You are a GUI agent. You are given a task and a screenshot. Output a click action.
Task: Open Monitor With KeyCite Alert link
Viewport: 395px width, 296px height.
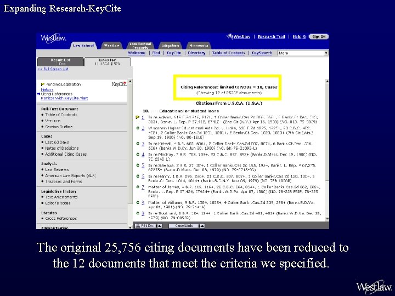point(64,98)
